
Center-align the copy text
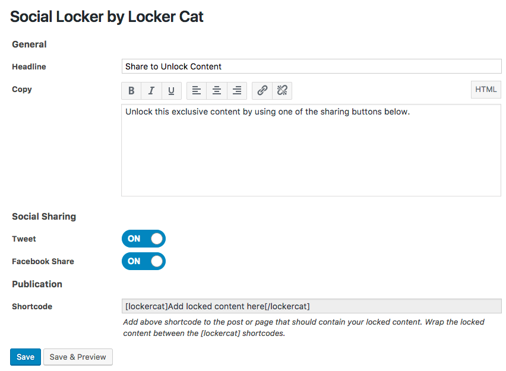[x=217, y=90]
